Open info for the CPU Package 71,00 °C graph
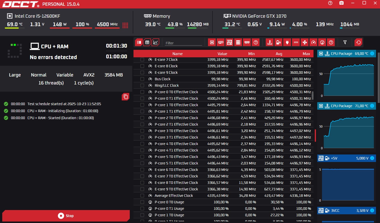The image size is (380, 223). click(372, 106)
